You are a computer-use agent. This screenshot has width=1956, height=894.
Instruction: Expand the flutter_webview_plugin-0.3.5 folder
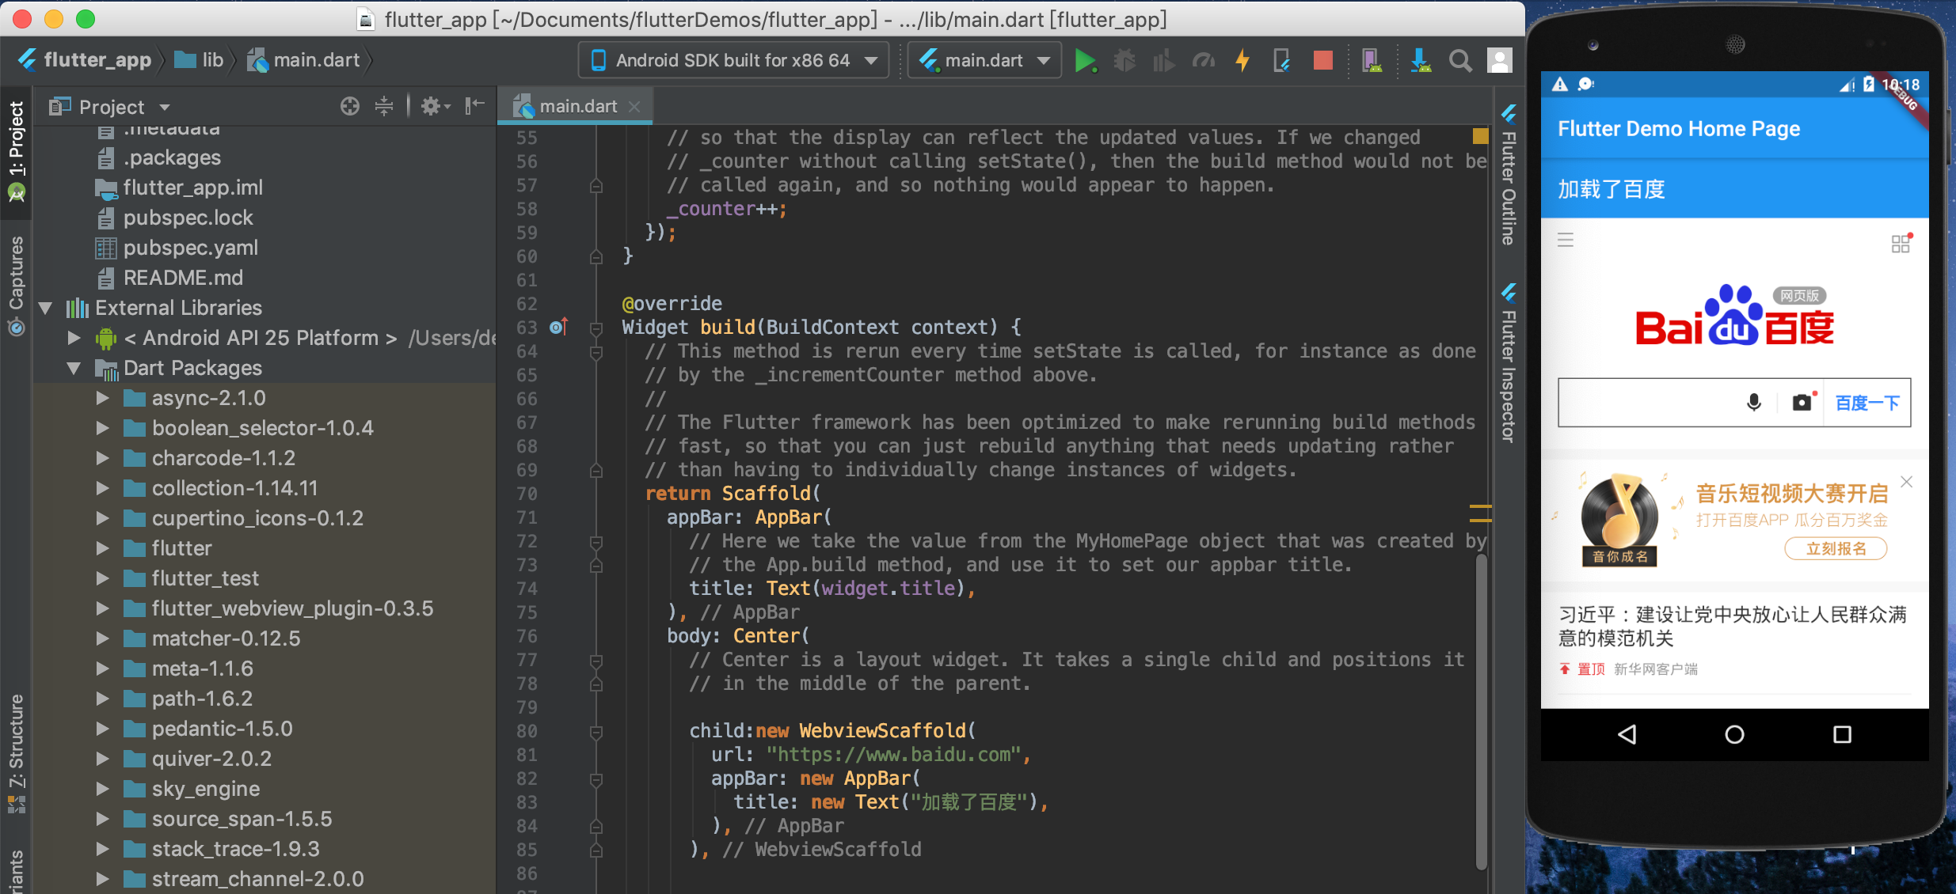point(103,608)
